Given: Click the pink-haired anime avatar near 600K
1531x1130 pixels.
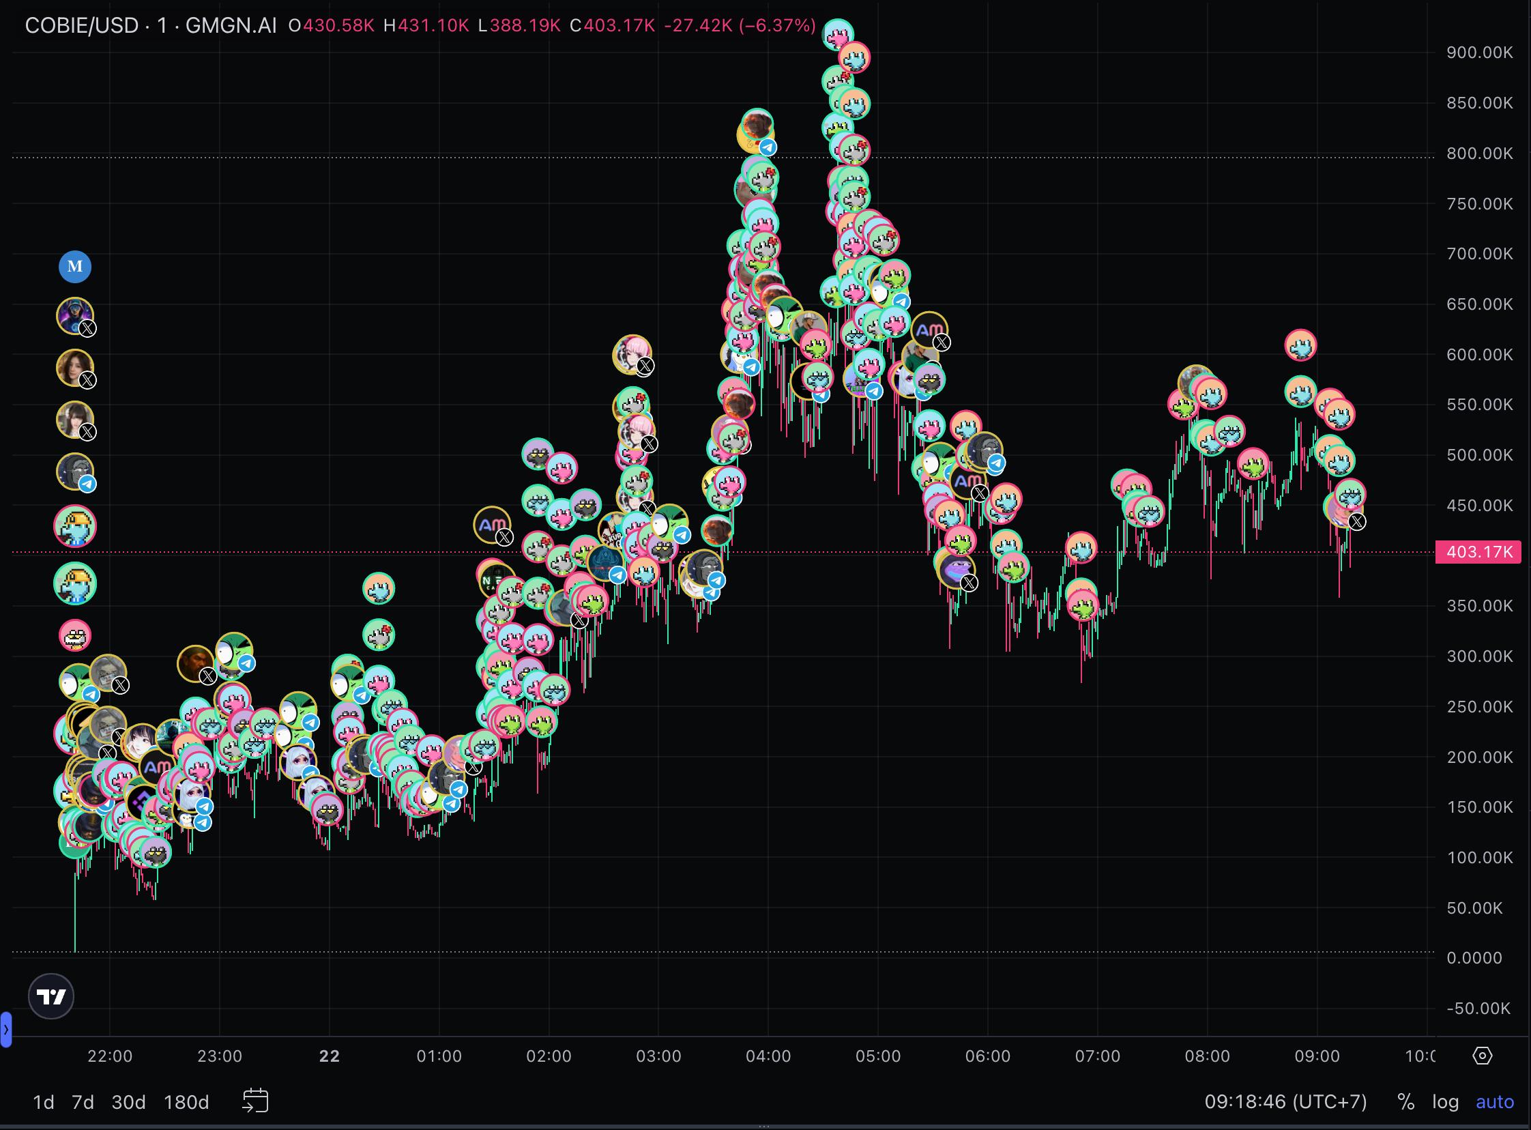Looking at the screenshot, I should (x=630, y=353).
